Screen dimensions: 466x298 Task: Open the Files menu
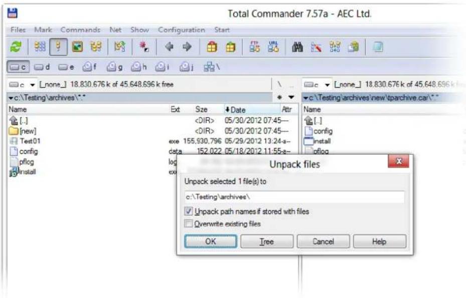[18, 30]
